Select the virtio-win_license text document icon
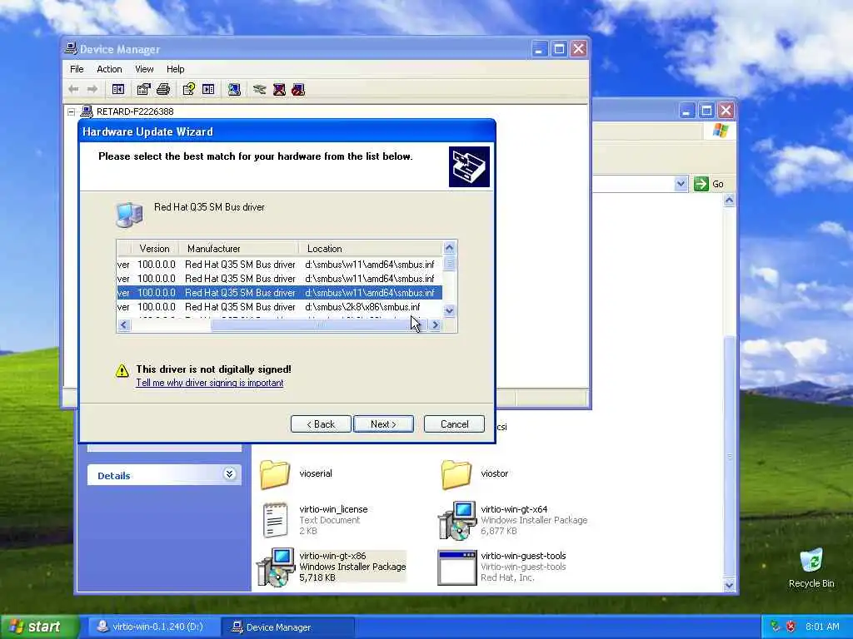853x639 pixels. tap(275, 520)
